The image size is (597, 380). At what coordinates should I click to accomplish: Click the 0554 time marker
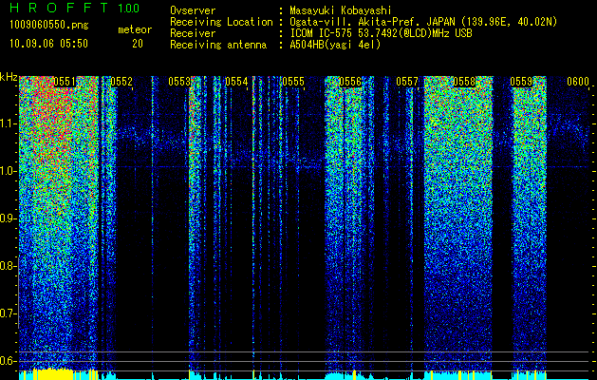(x=236, y=82)
